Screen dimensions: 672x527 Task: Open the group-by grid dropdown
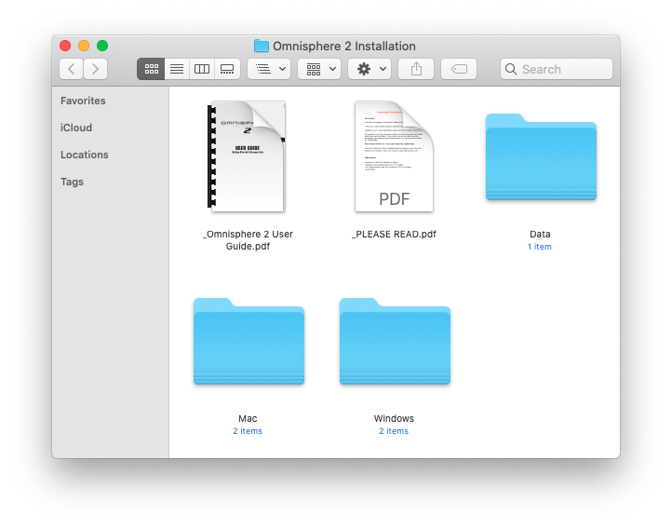tap(319, 69)
